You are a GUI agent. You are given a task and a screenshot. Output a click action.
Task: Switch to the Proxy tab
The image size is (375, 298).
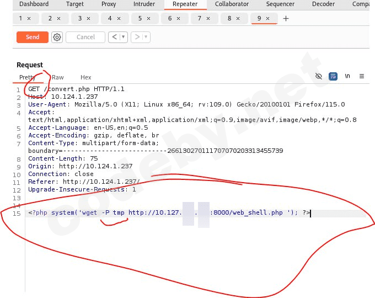(109, 4)
